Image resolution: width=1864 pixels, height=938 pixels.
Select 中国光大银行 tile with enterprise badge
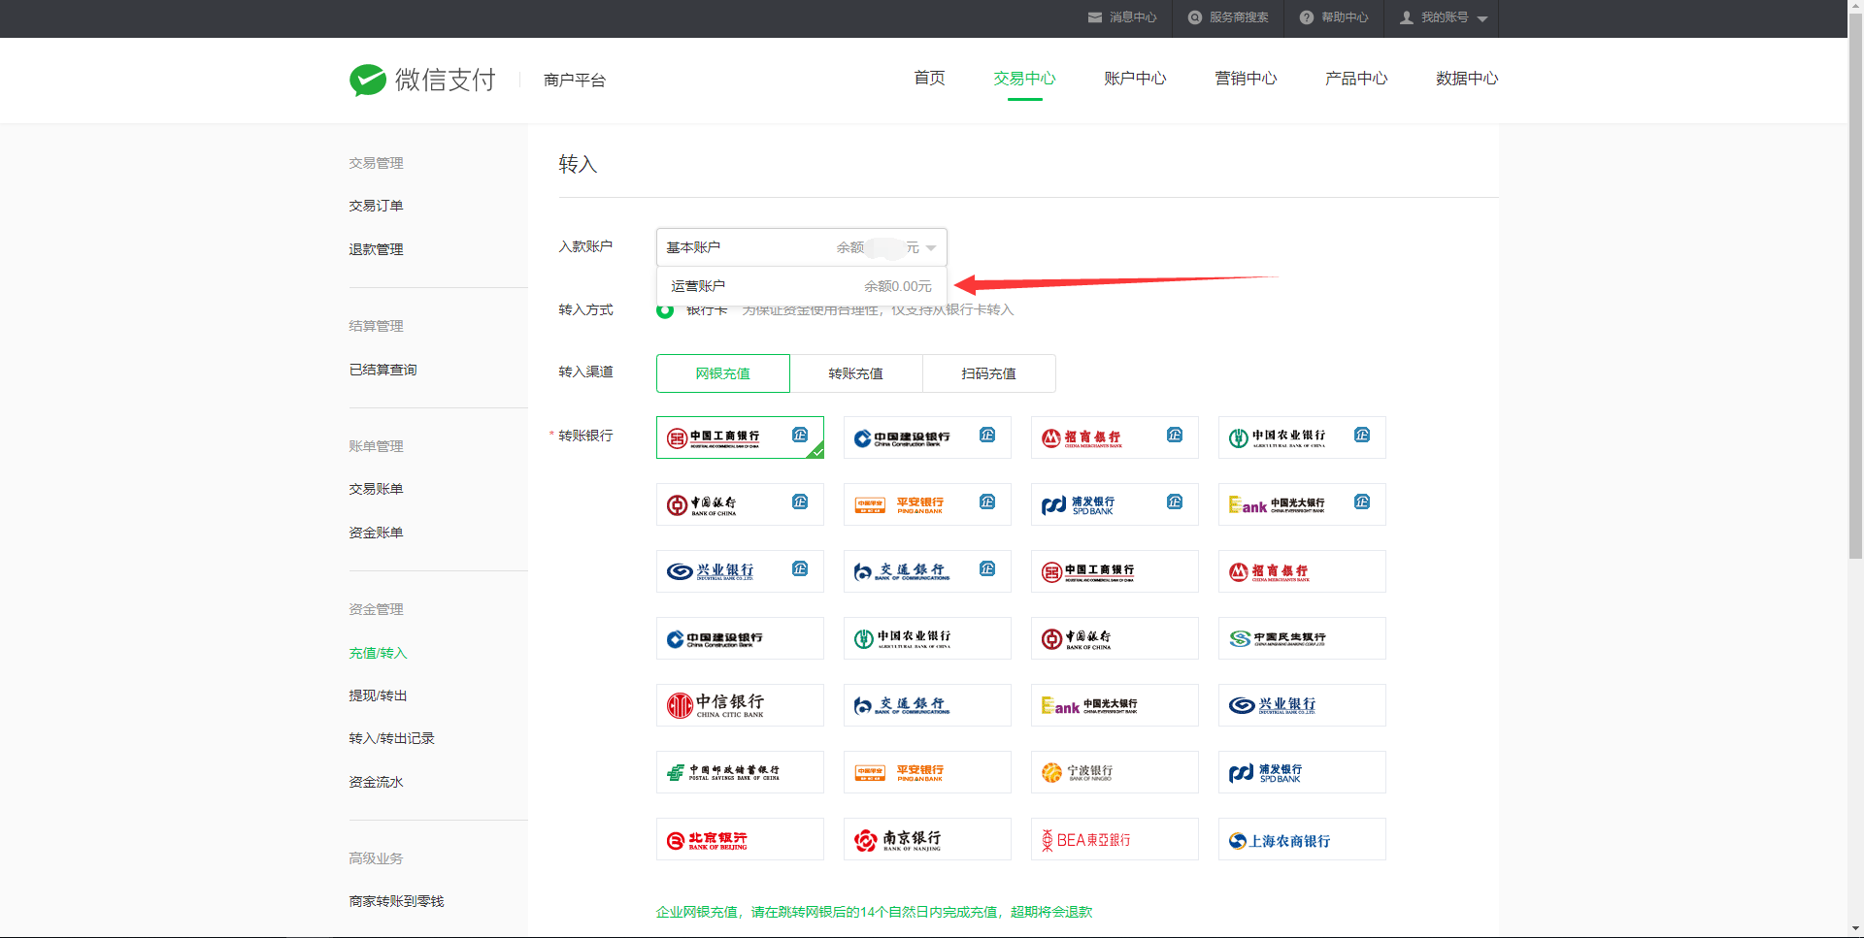(x=1302, y=504)
